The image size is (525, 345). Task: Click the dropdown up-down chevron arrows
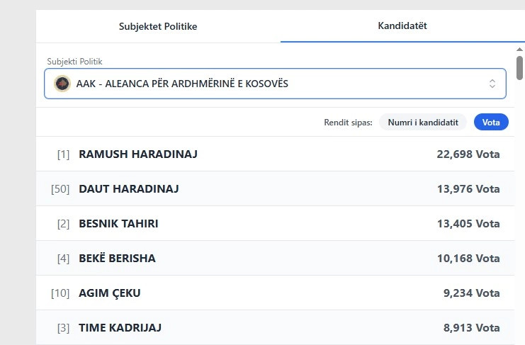coord(492,84)
